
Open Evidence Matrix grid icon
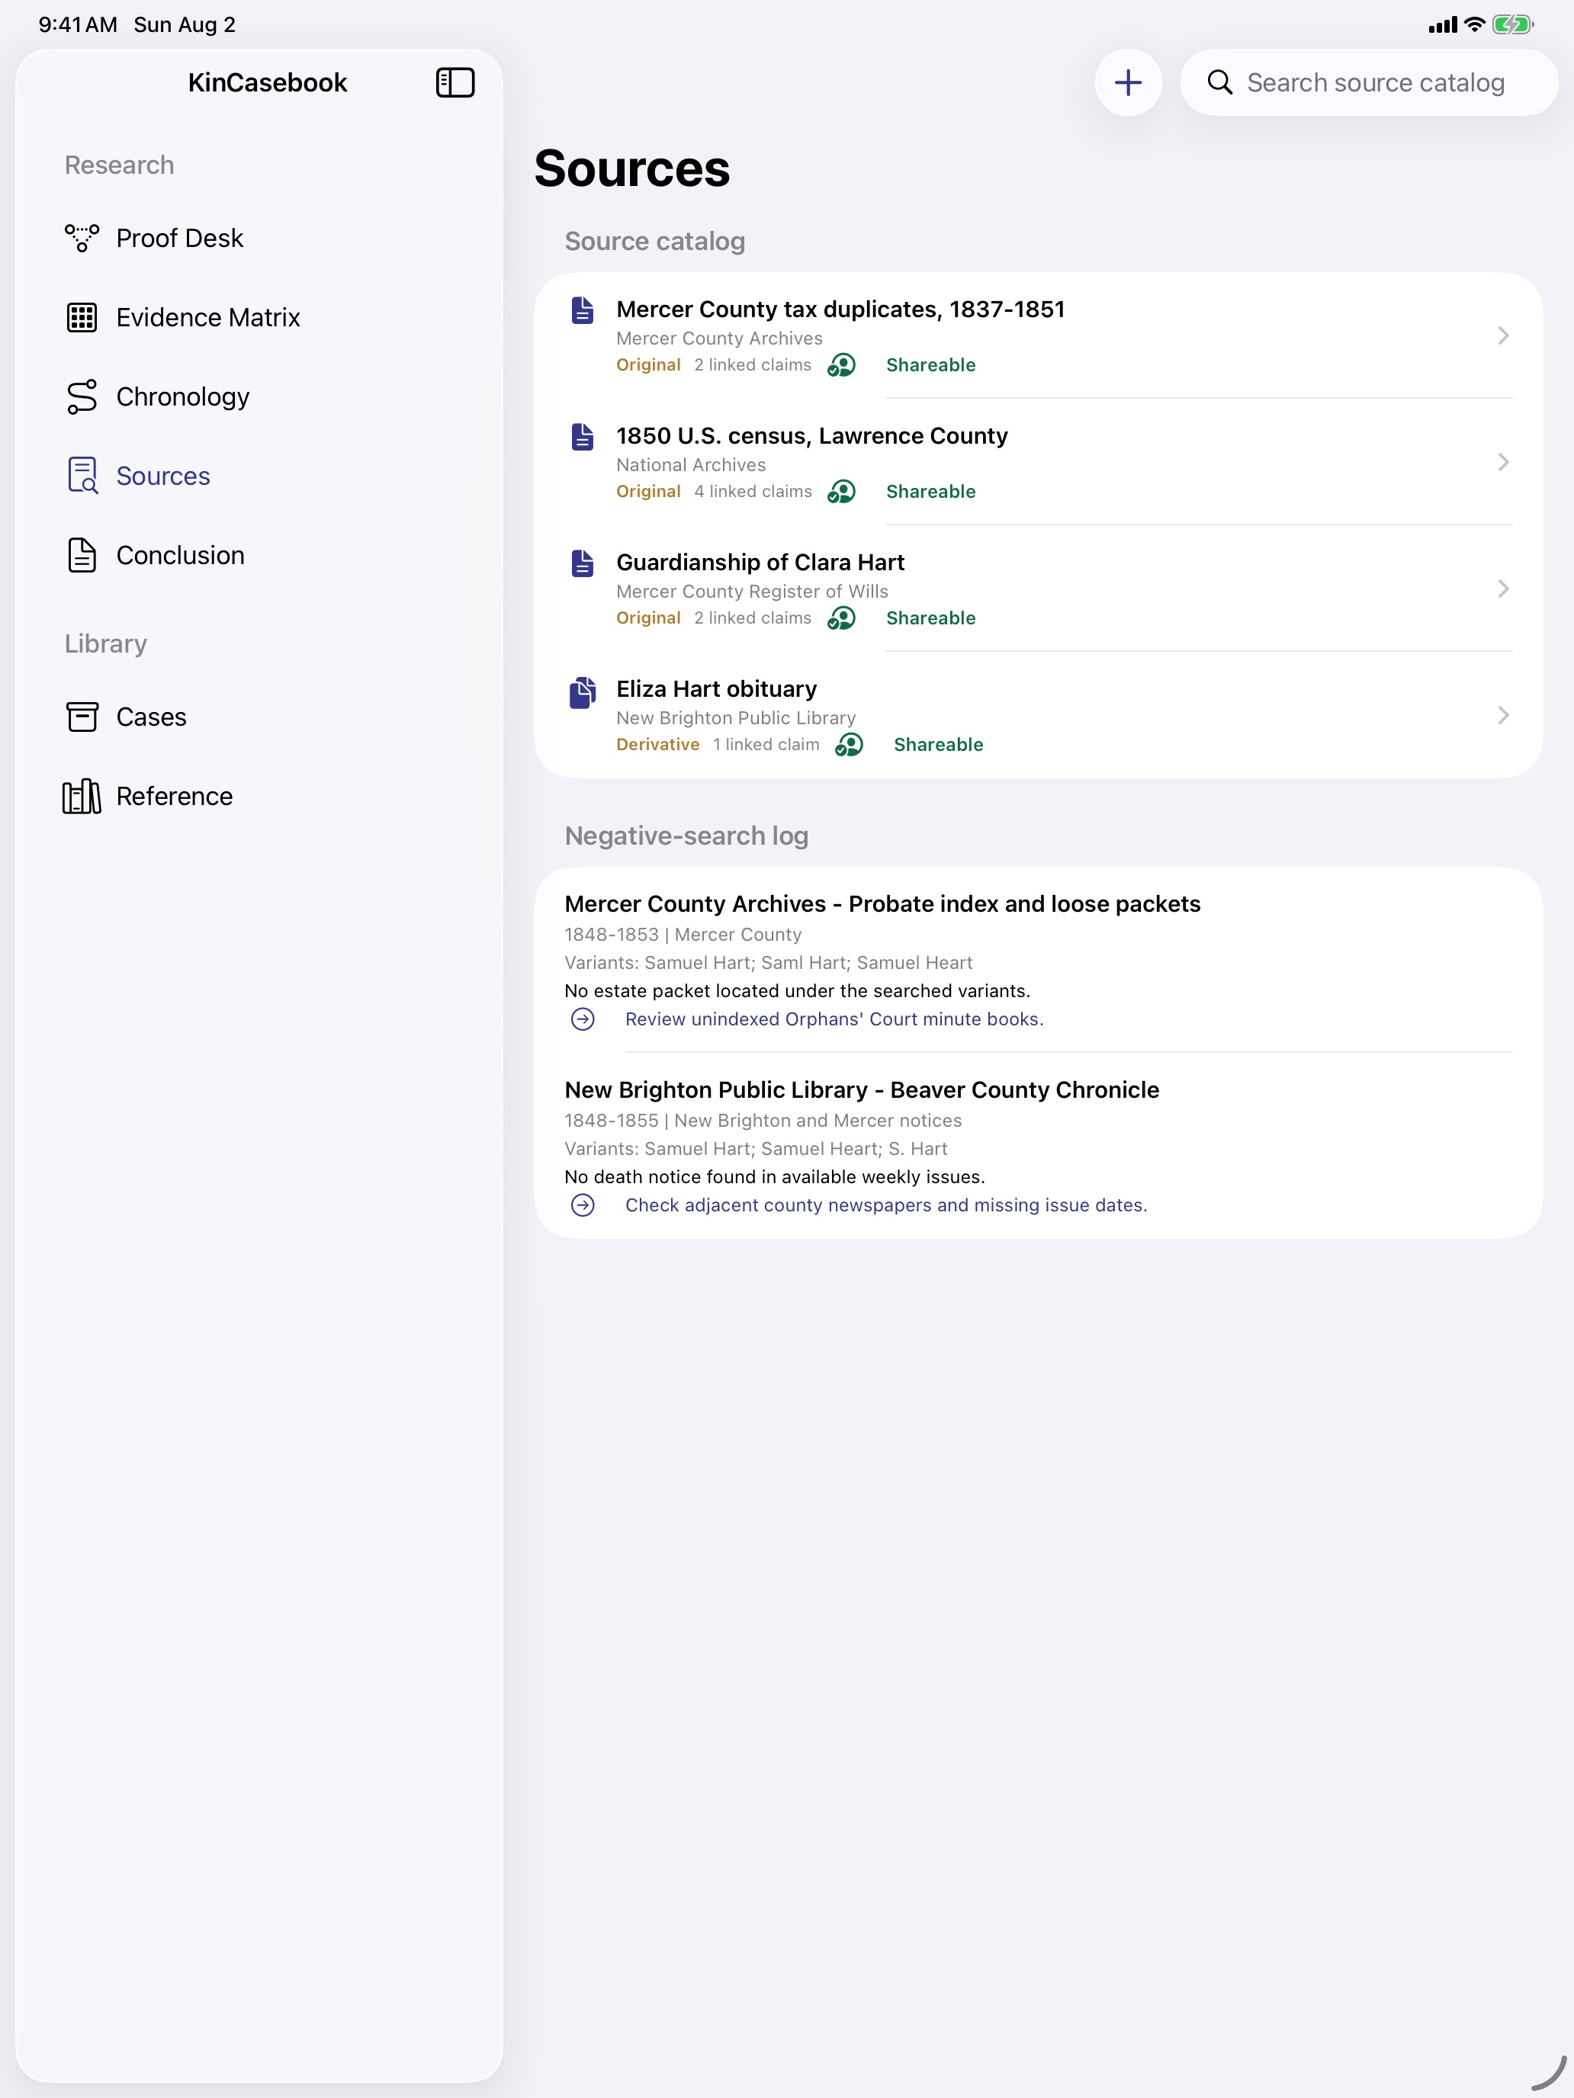tap(82, 318)
